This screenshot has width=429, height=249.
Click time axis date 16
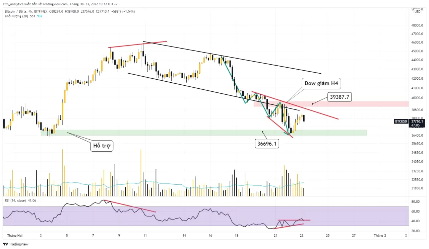click(x=210, y=236)
